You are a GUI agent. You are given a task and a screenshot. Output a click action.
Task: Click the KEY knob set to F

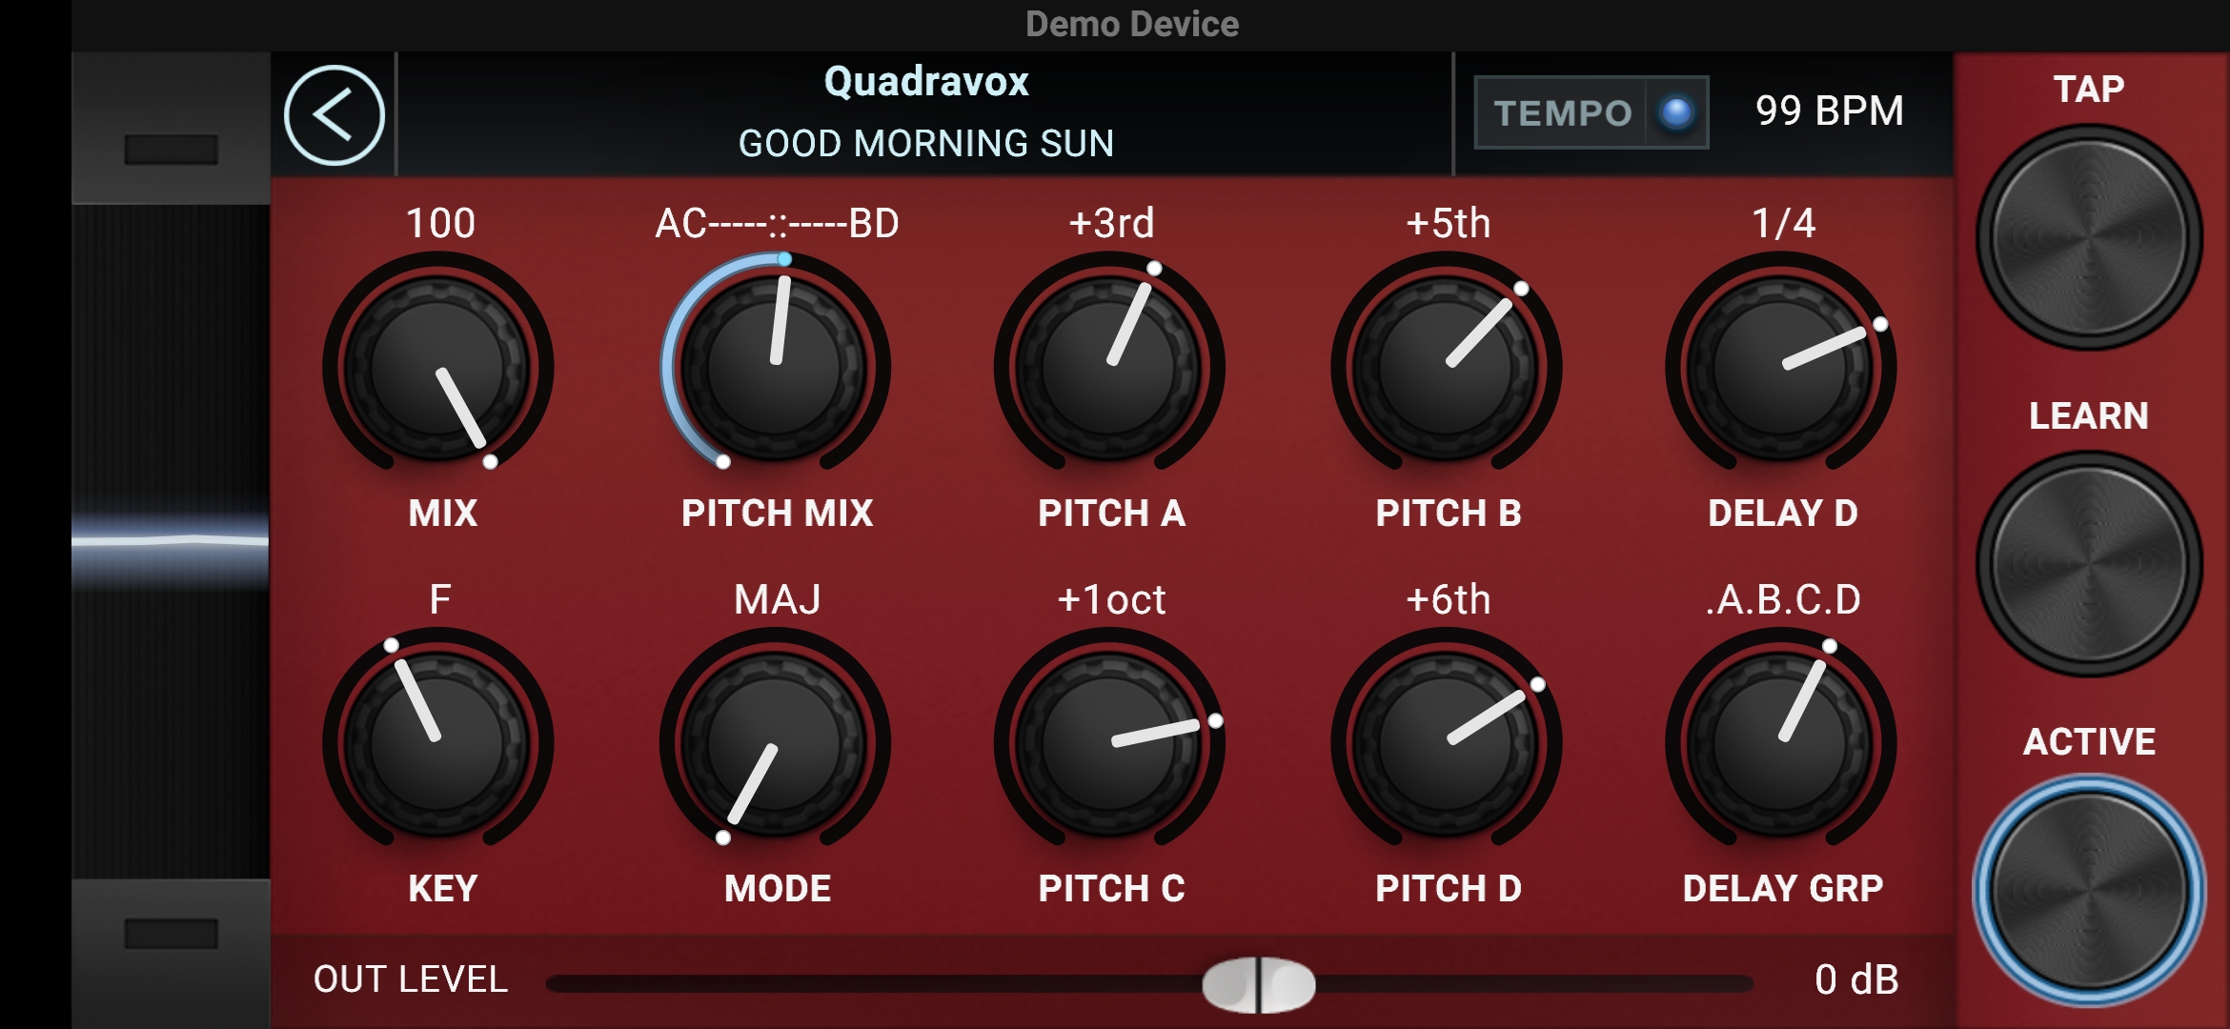(437, 742)
